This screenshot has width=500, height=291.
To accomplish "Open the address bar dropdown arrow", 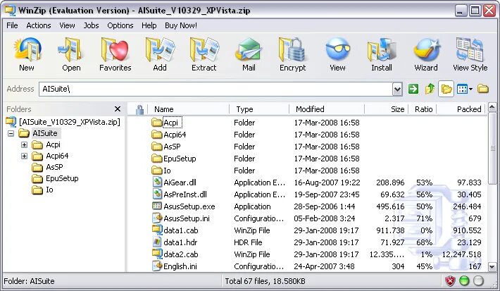I will tap(397, 89).
